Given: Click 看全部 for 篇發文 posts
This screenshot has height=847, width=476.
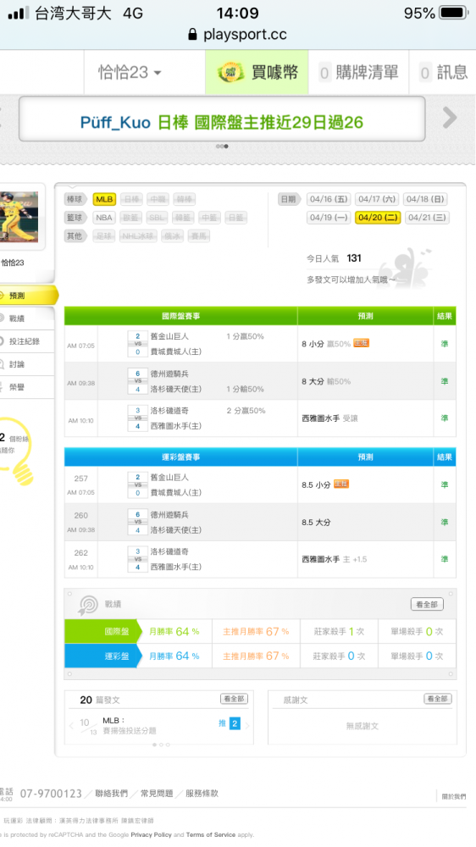Looking at the screenshot, I should click(x=234, y=699).
